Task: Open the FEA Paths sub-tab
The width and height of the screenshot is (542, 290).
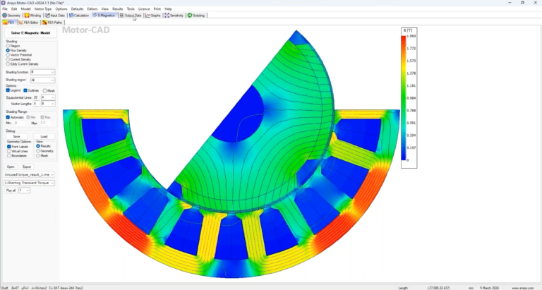Action: point(52,23)
